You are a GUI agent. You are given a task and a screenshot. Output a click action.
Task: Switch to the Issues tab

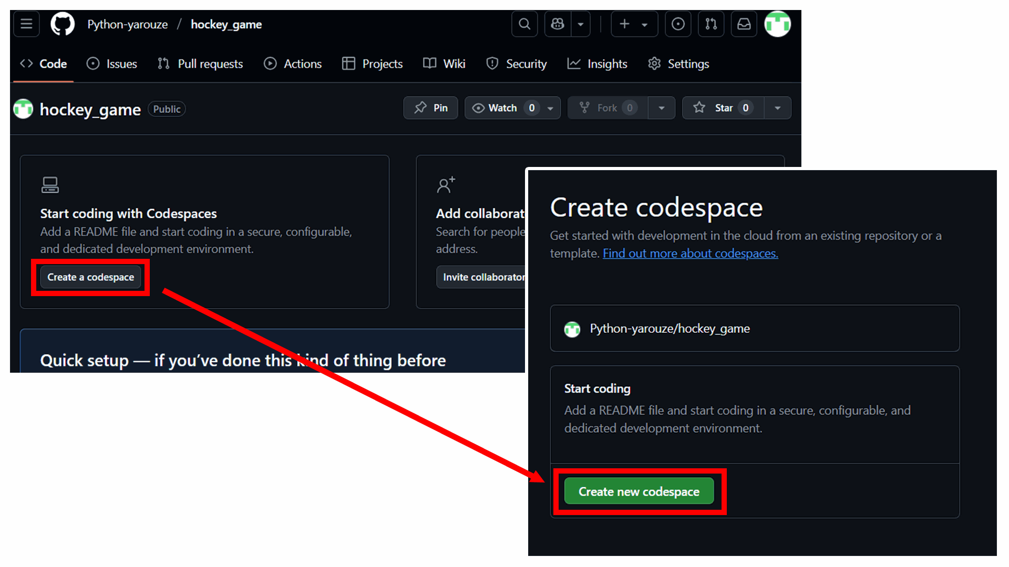tap(111, 64)
